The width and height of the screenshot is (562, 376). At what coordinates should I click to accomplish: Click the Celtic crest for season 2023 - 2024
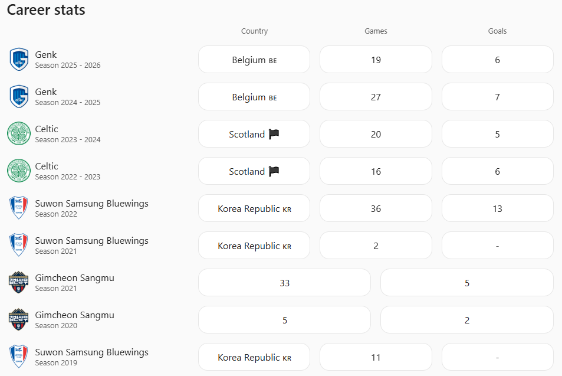19,134
